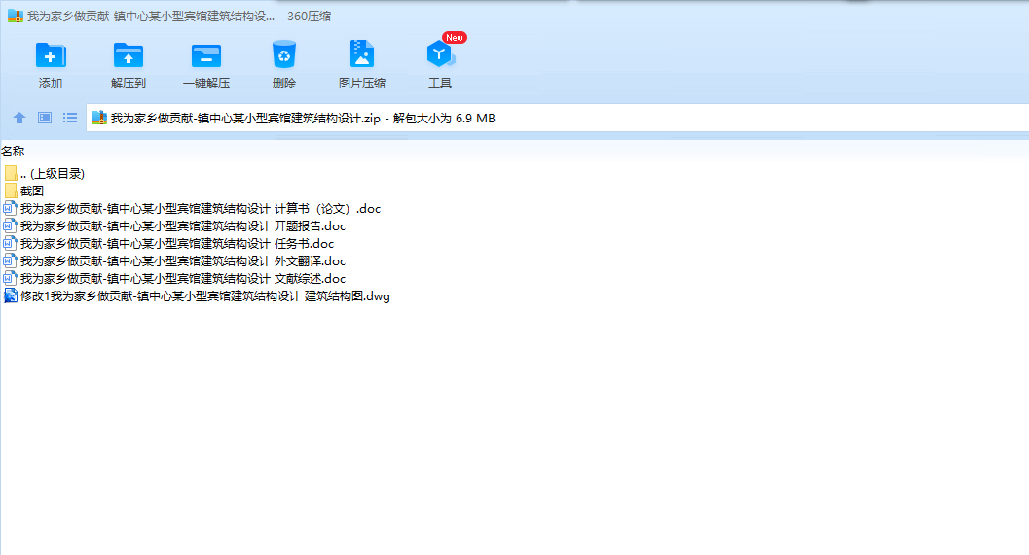1029x555 pixels.
Task: Click the archive path address field
Action: [557, 118]
